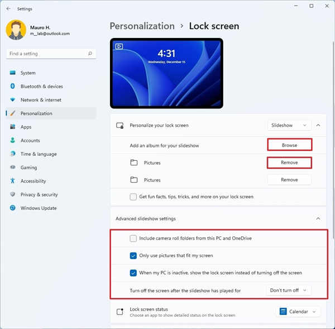Open the Slideshow background type dropdown
This screenshot has height=329, width=335.
289,125
